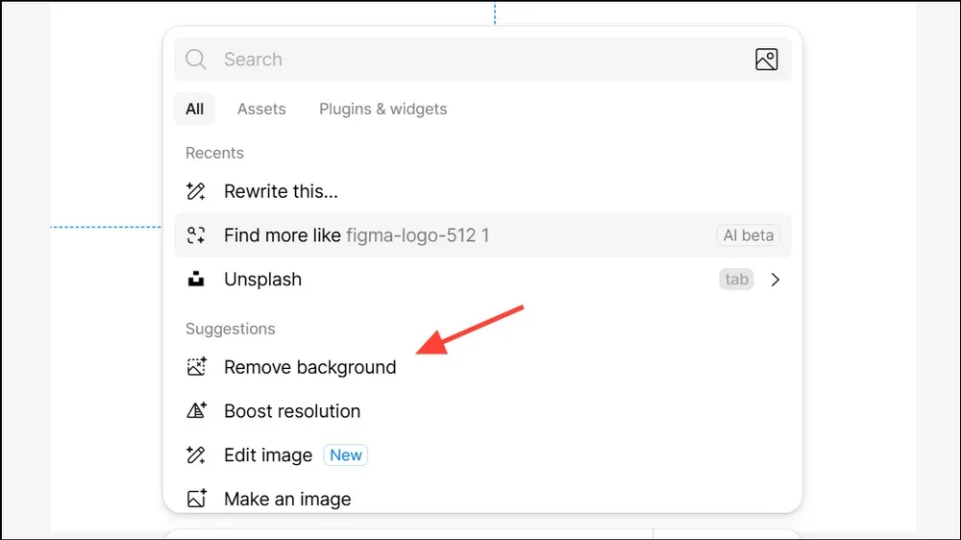Image resolution: width=961 pixels, height=540 pixels.
Task: Click the Make an image icon
Action: coord(197,499)
